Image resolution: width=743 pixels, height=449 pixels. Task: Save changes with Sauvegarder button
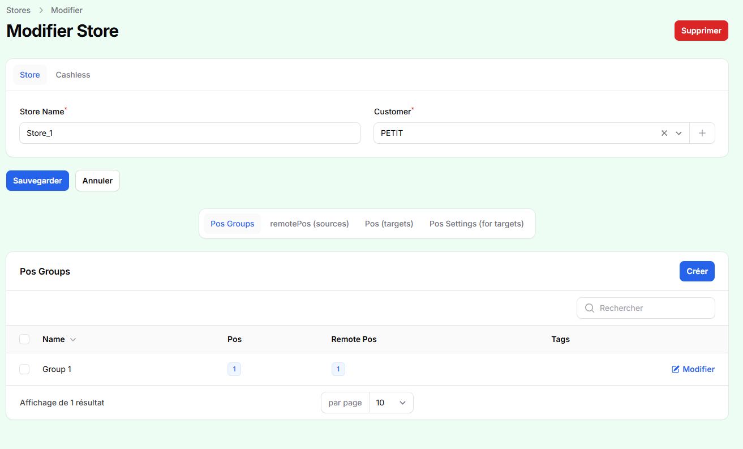pos(37,181)
